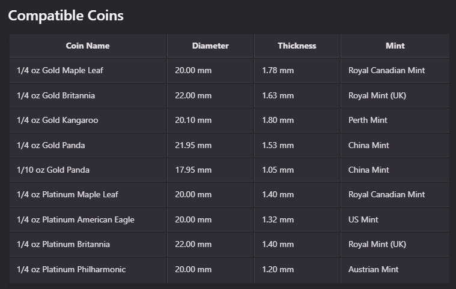Click the Compatible Coins heading
456x289 pixels.
point(66,16)
